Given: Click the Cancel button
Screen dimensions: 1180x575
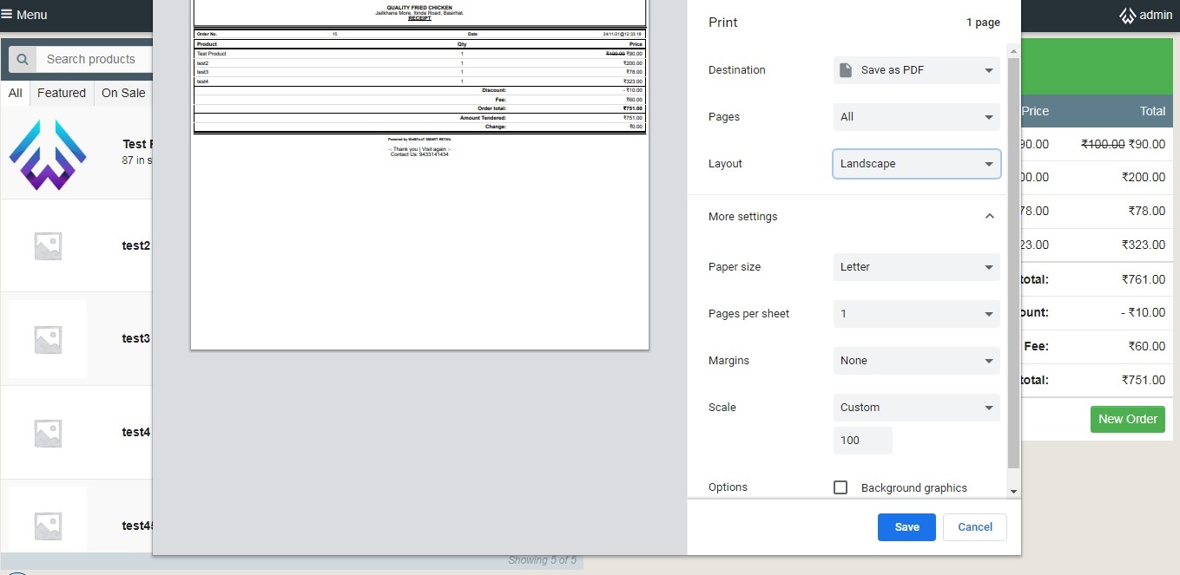Looking at the screenshot, I should pos(975,527).
